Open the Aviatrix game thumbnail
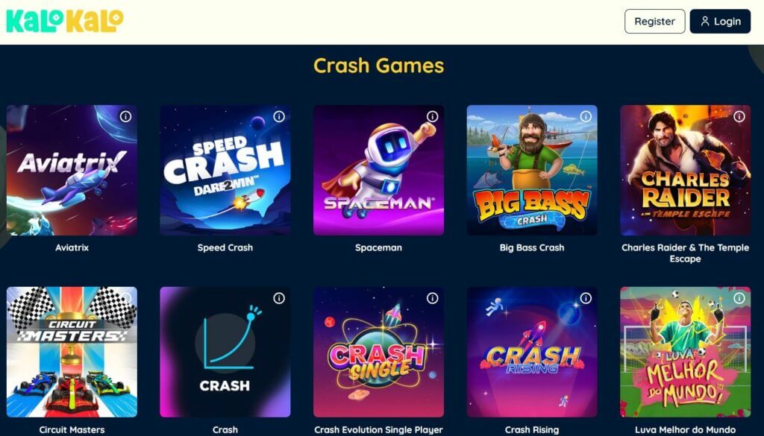Screen dimensions: 764x436 click(x=72, y=171)
